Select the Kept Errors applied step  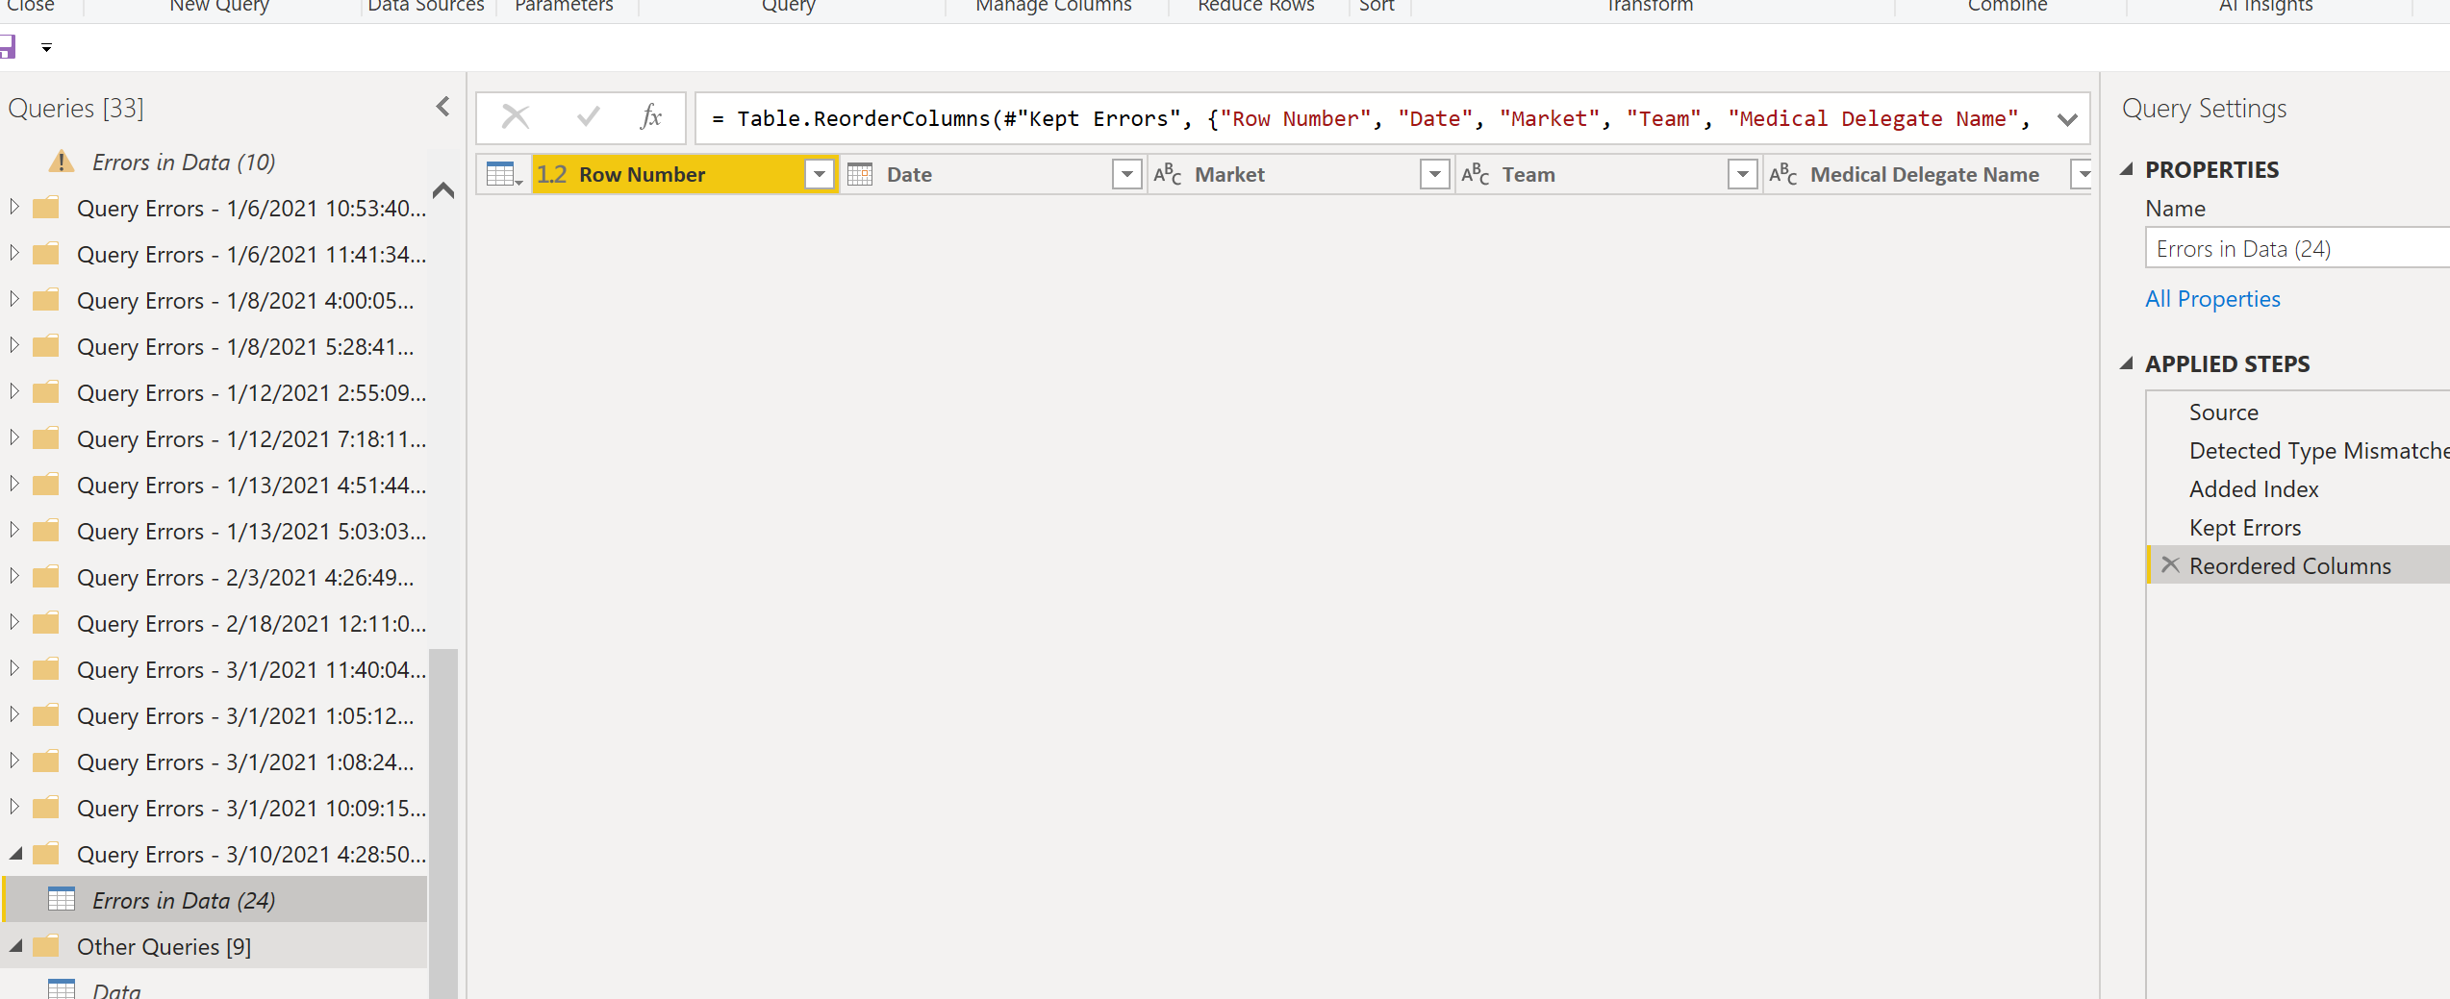point(2245,528)
